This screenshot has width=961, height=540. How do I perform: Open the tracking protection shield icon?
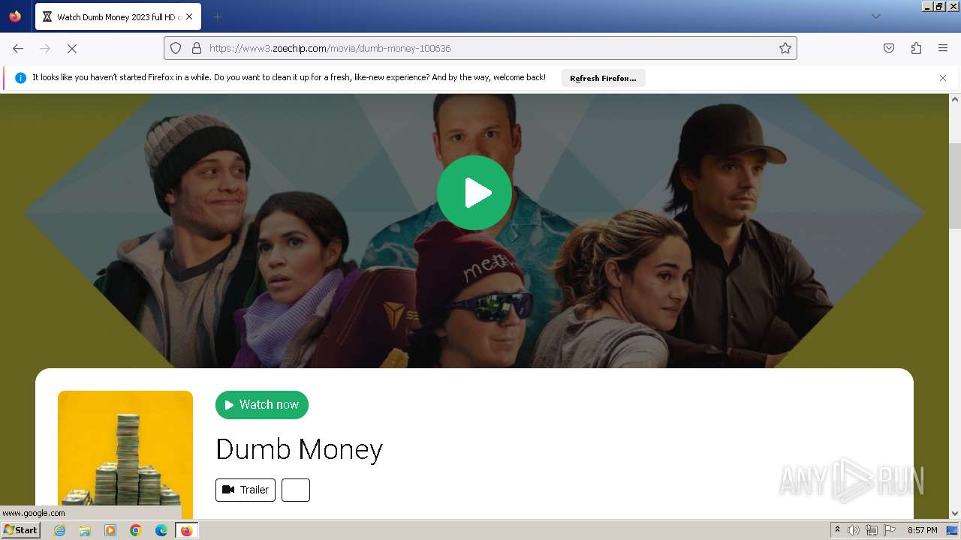(x=176, y=48)
